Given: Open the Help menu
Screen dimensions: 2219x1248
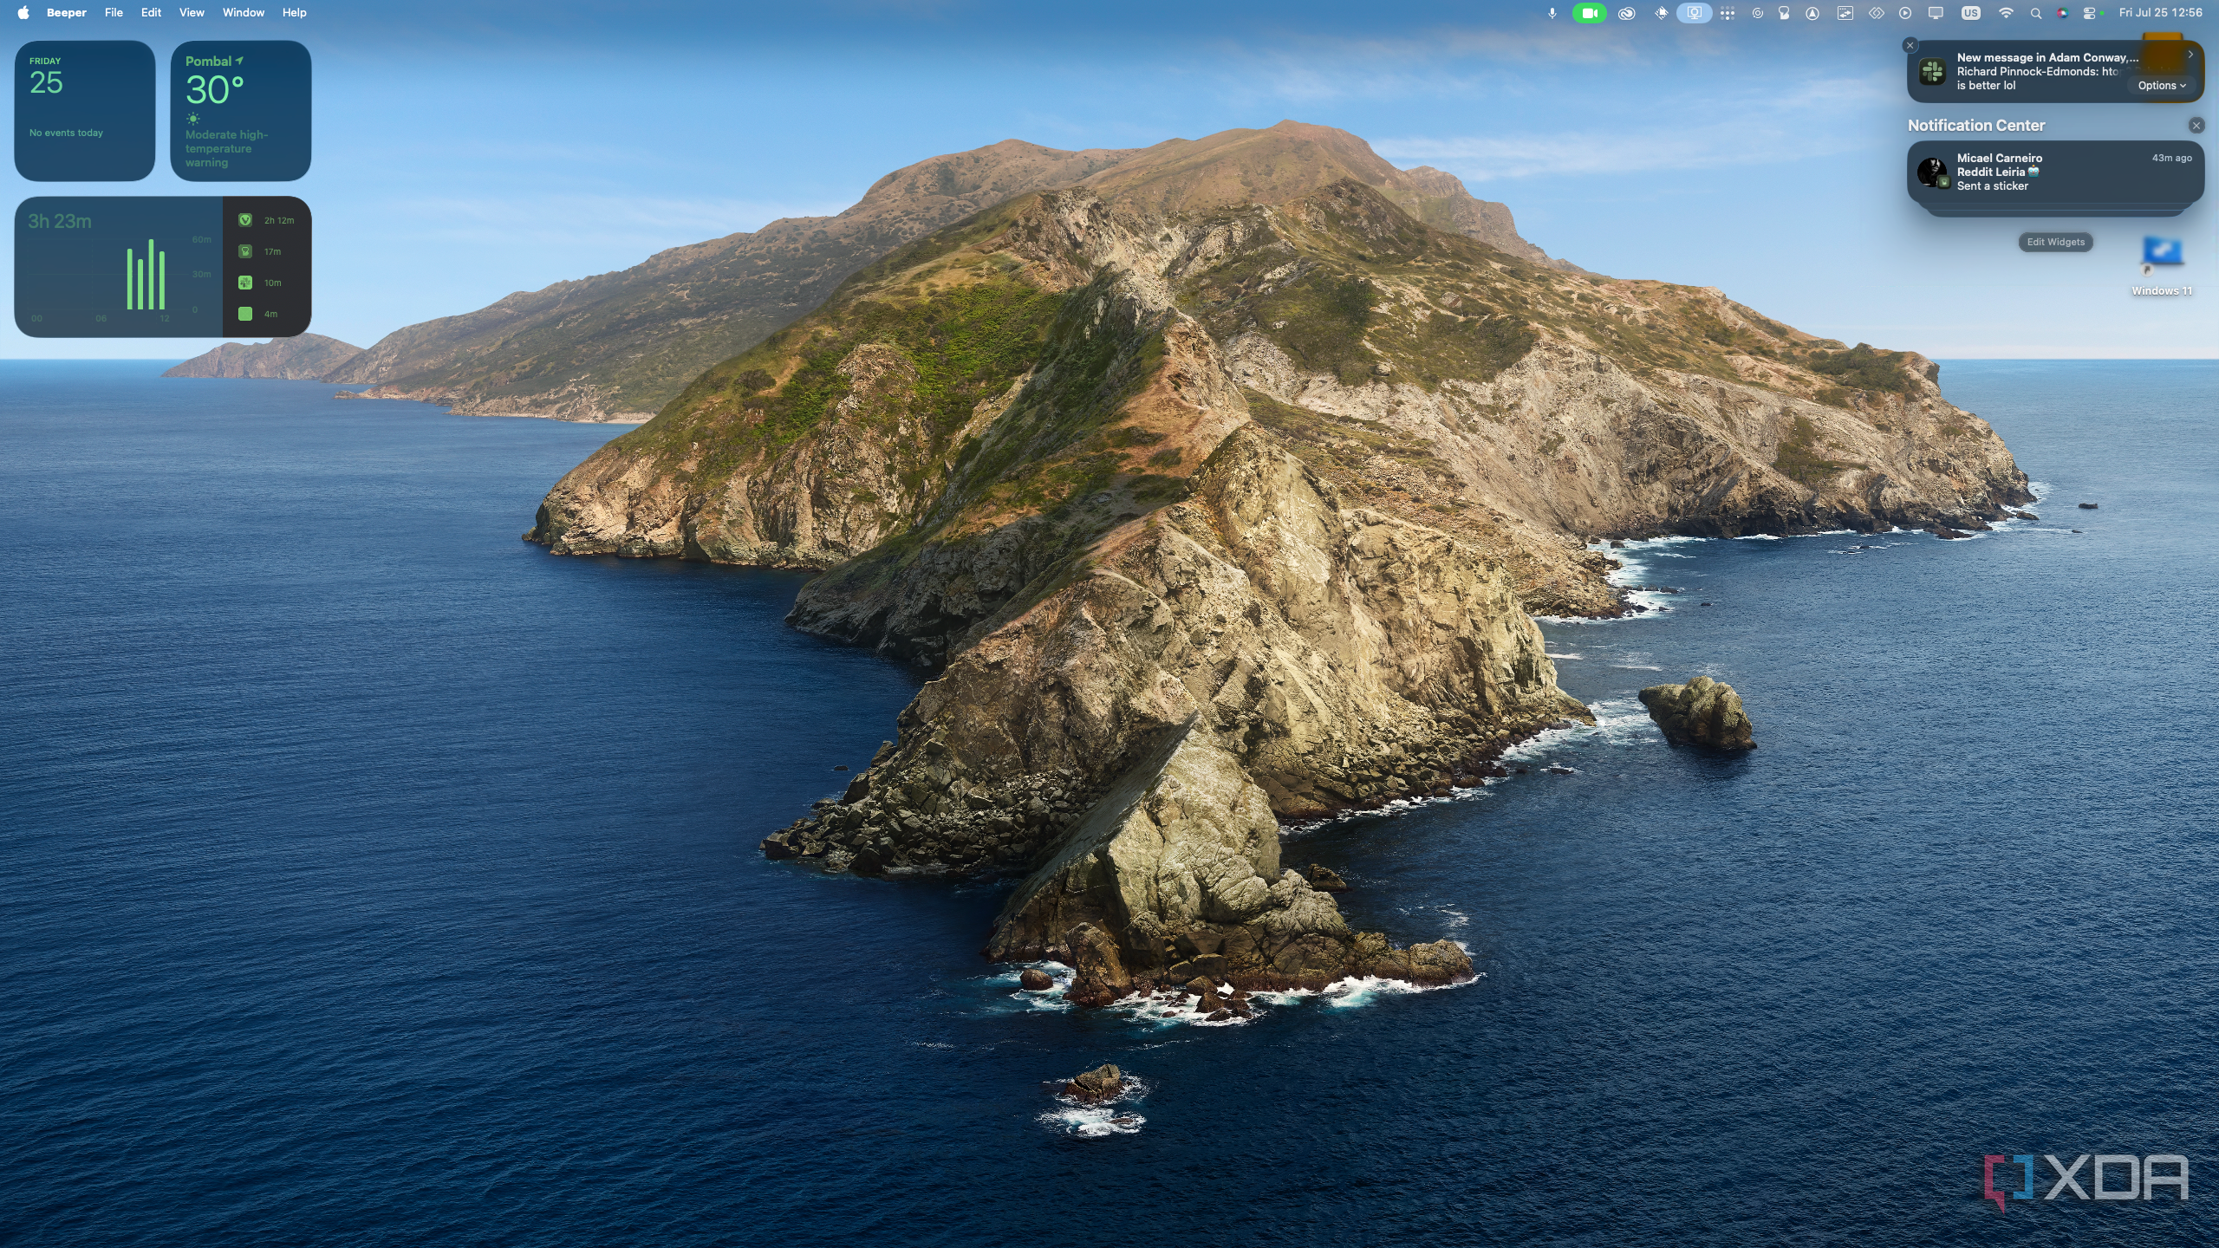Looking at the screenshot, I should [294, 13].
